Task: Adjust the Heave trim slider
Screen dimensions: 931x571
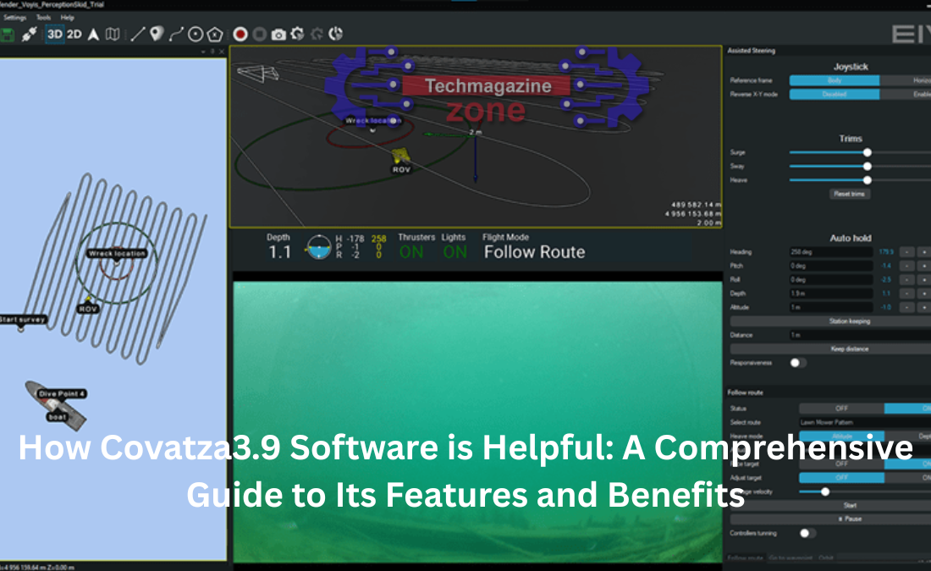Action: point(867,180)
